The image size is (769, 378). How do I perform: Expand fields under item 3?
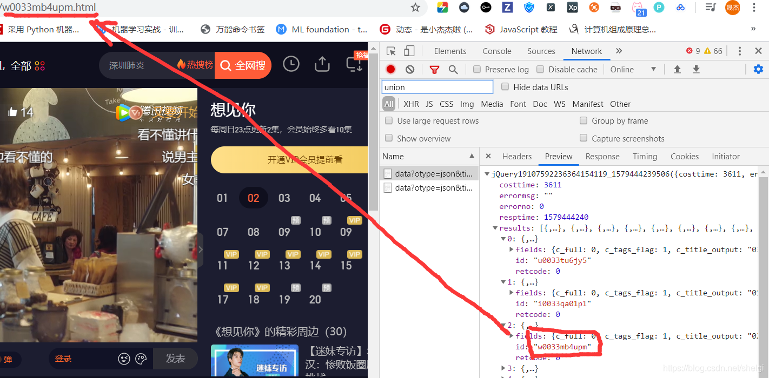505,368
